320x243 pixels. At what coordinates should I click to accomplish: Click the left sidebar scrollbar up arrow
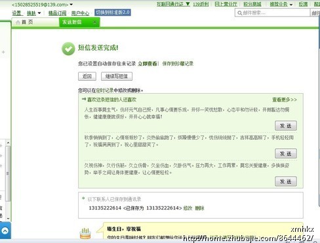(8, 143)
